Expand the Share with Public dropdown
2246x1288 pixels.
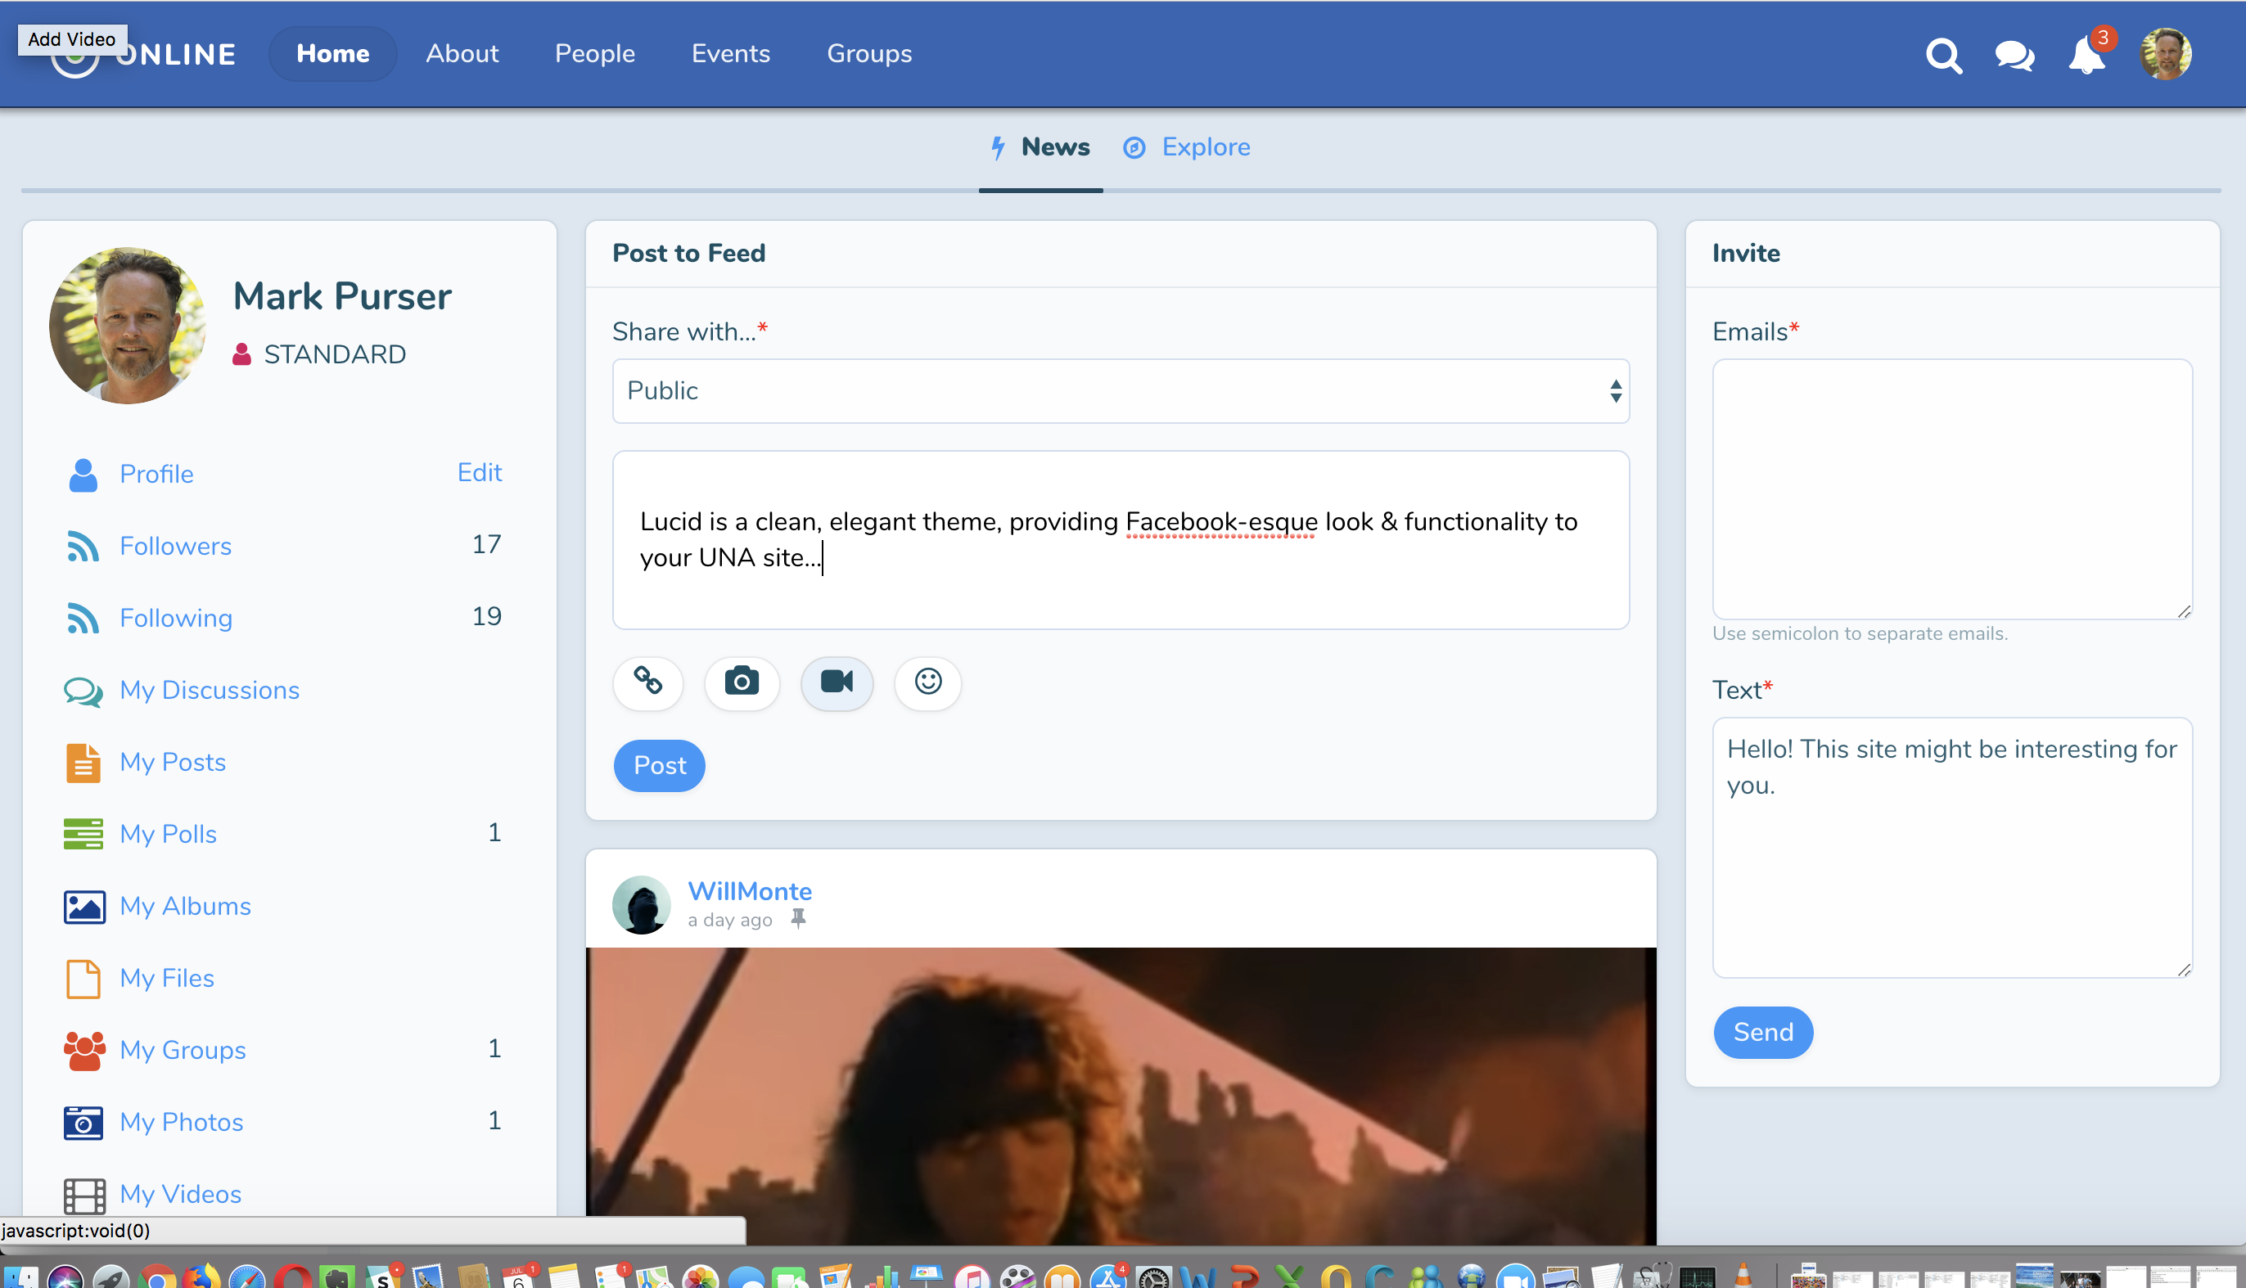[x=1120, y=390]
